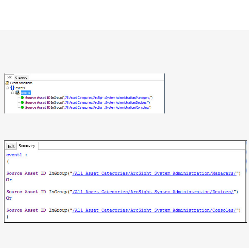
Task: Open the Edit tab in lower panel
Action: tap(11, 146)
